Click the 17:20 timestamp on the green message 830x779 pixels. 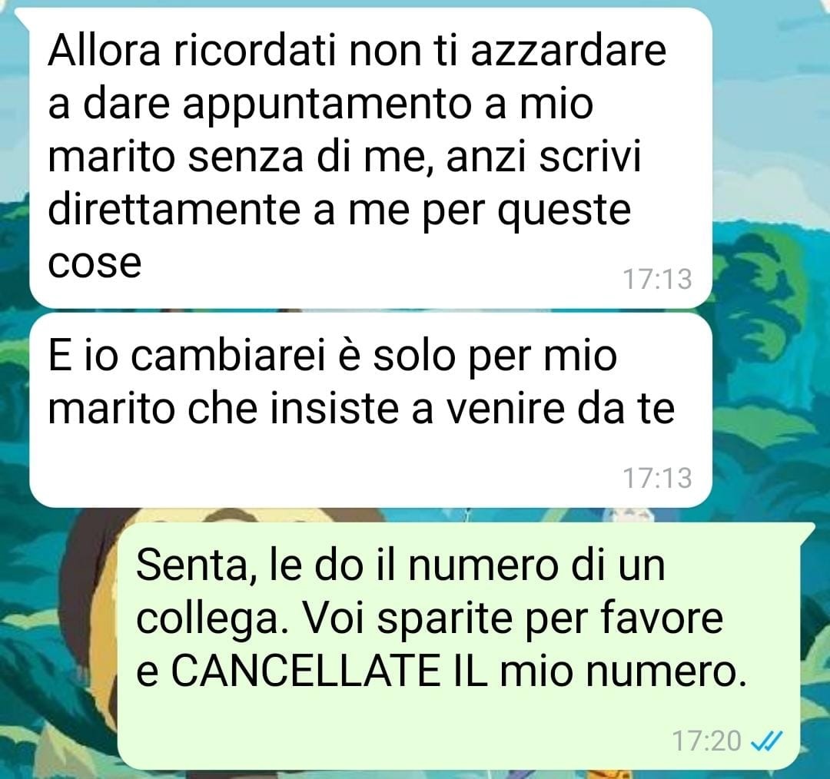tap(706, 741)
